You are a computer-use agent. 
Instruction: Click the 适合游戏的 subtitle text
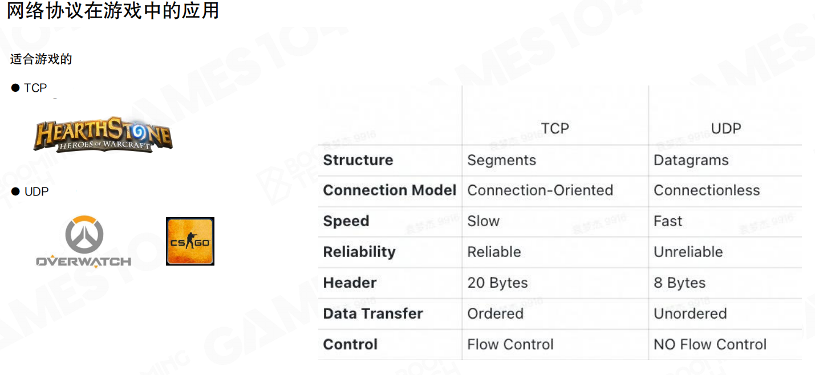pos(41,59)
